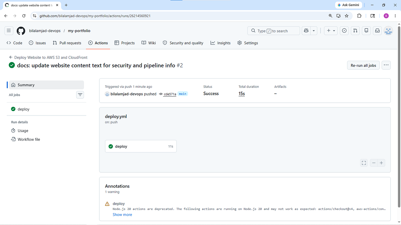Open the Create new plus dropdown
The height and width of the screenshot is (225, 401).
click(331, 31)
